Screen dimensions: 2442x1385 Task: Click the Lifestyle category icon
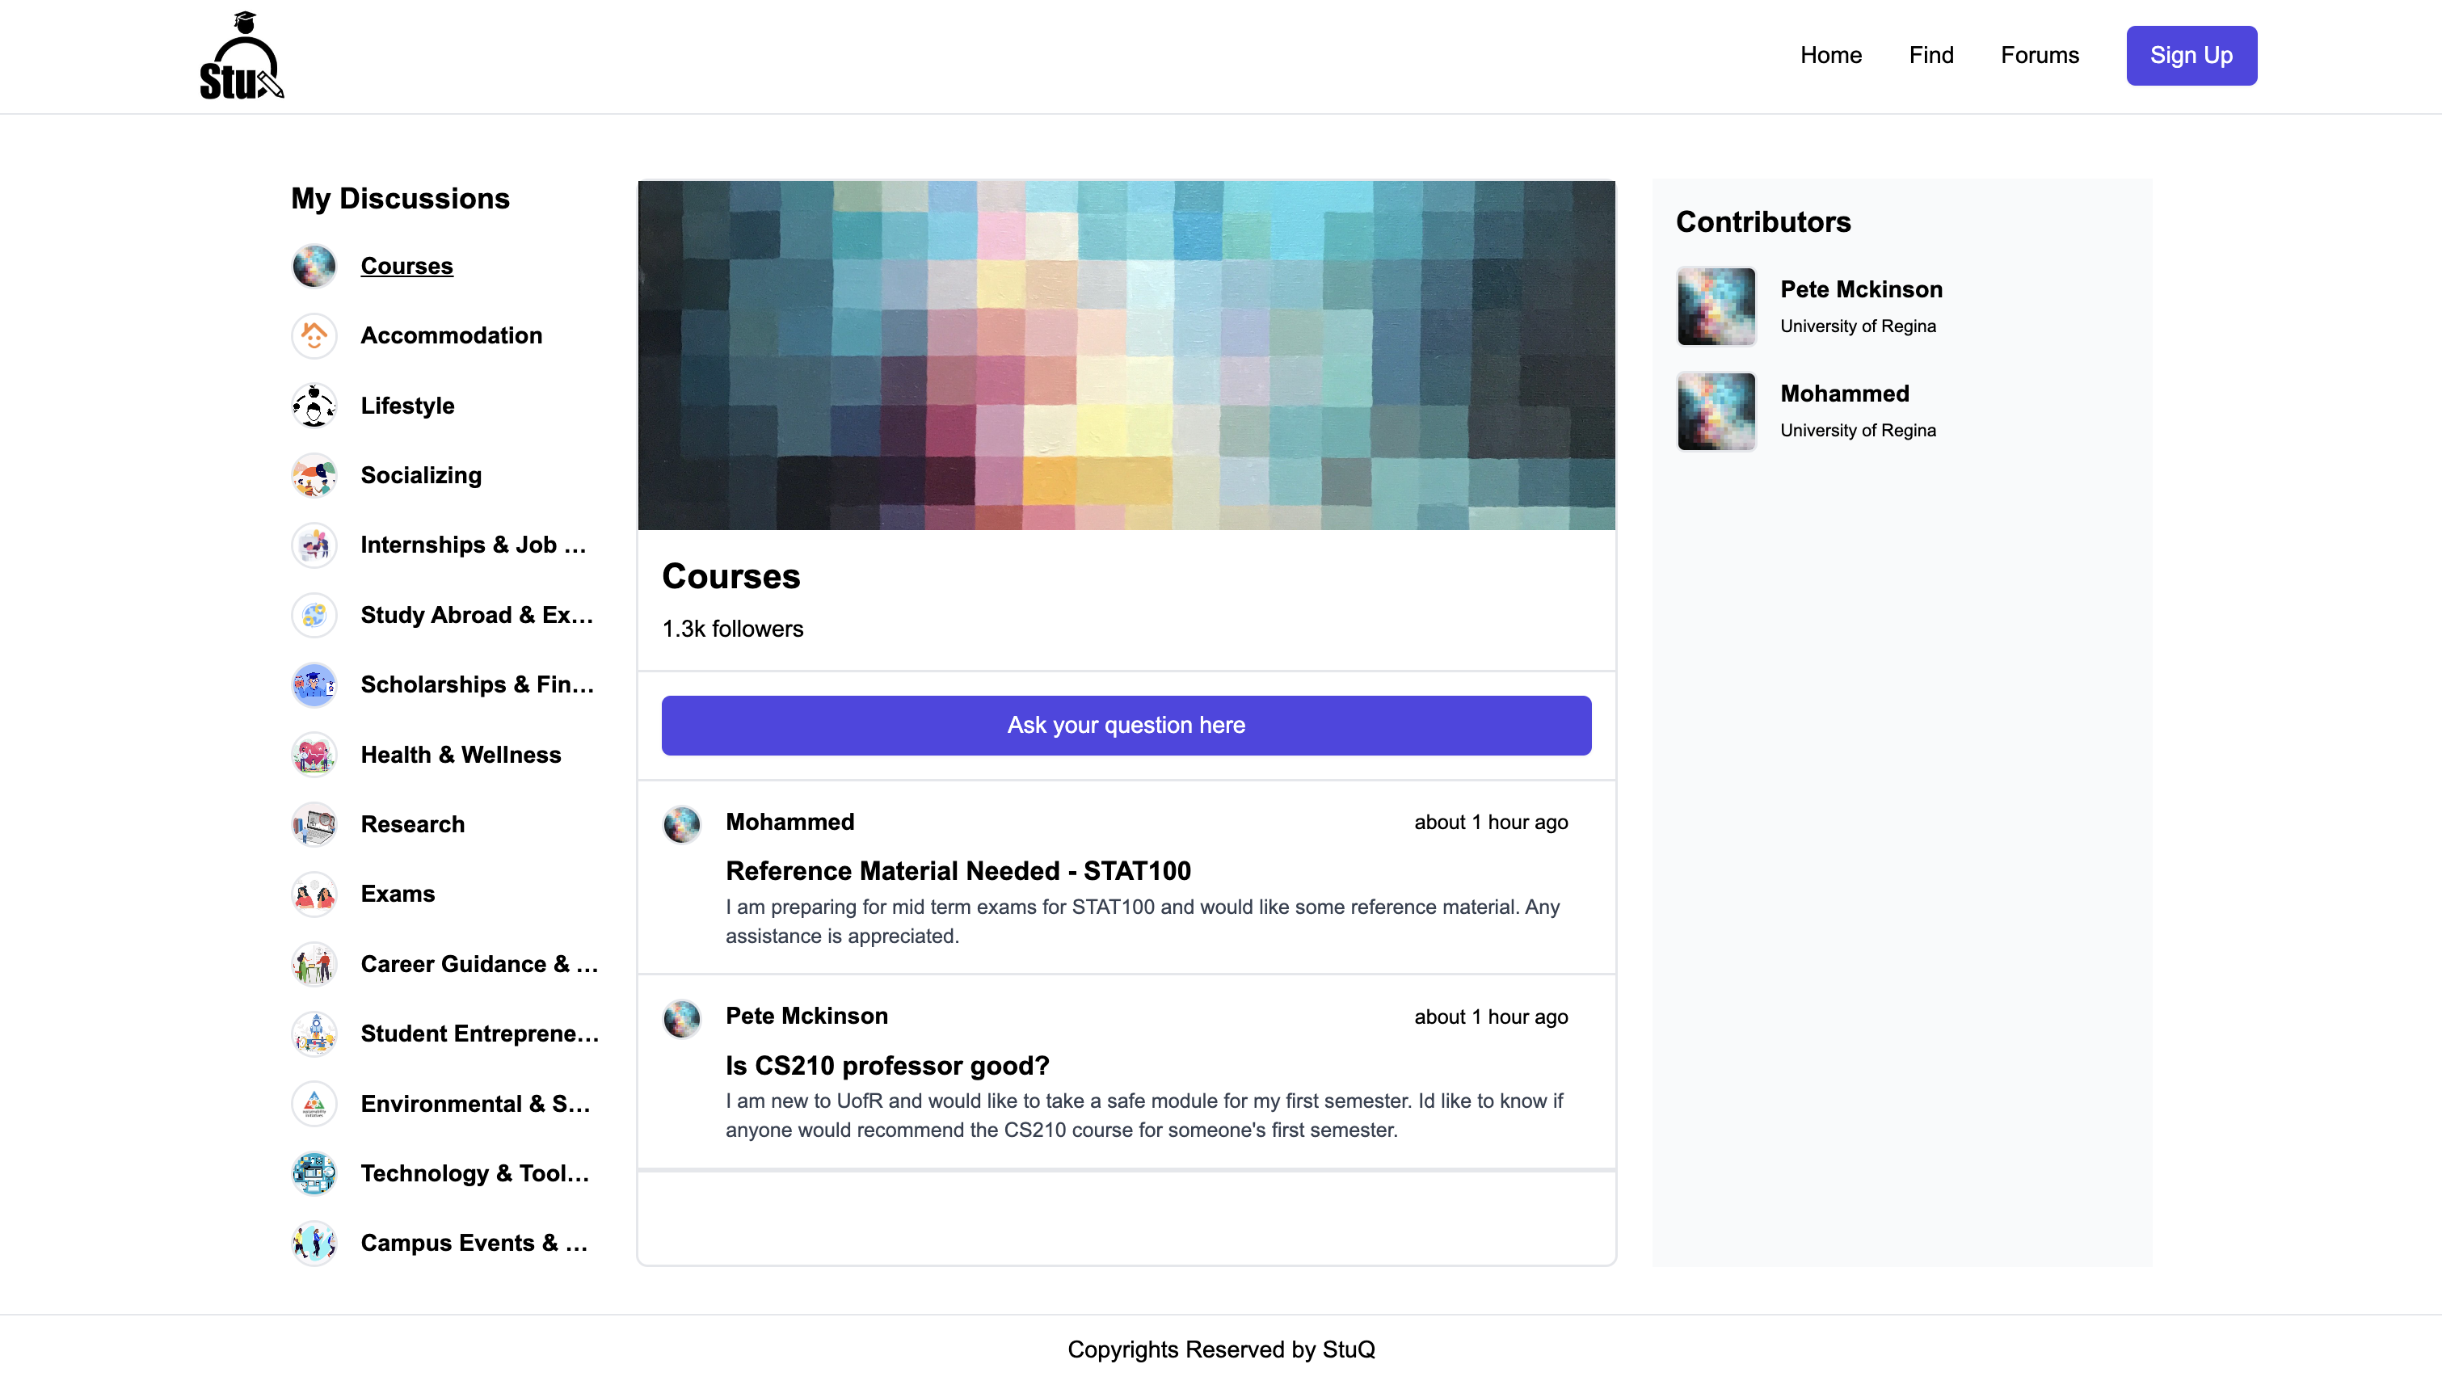coord(314,406)
